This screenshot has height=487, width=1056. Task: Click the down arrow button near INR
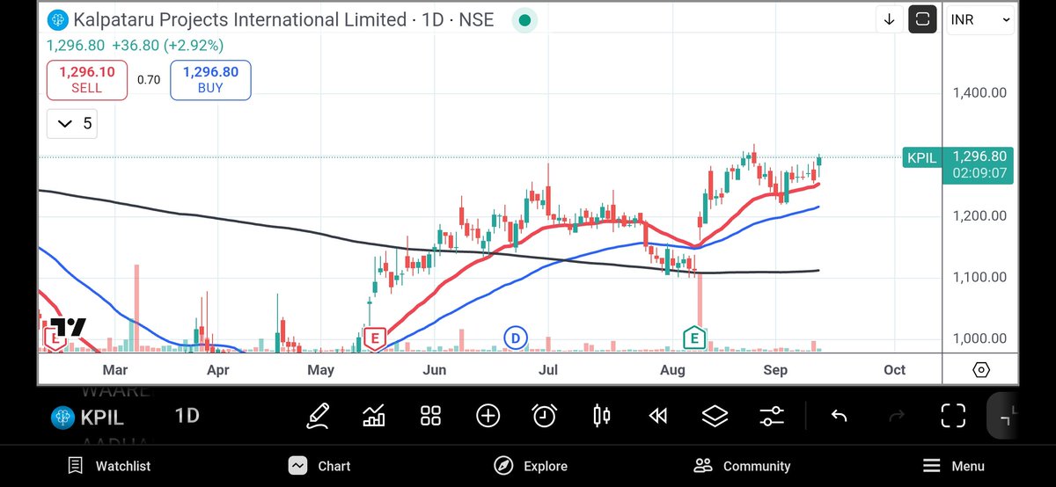pyautogui.click(x=890, y=19)
